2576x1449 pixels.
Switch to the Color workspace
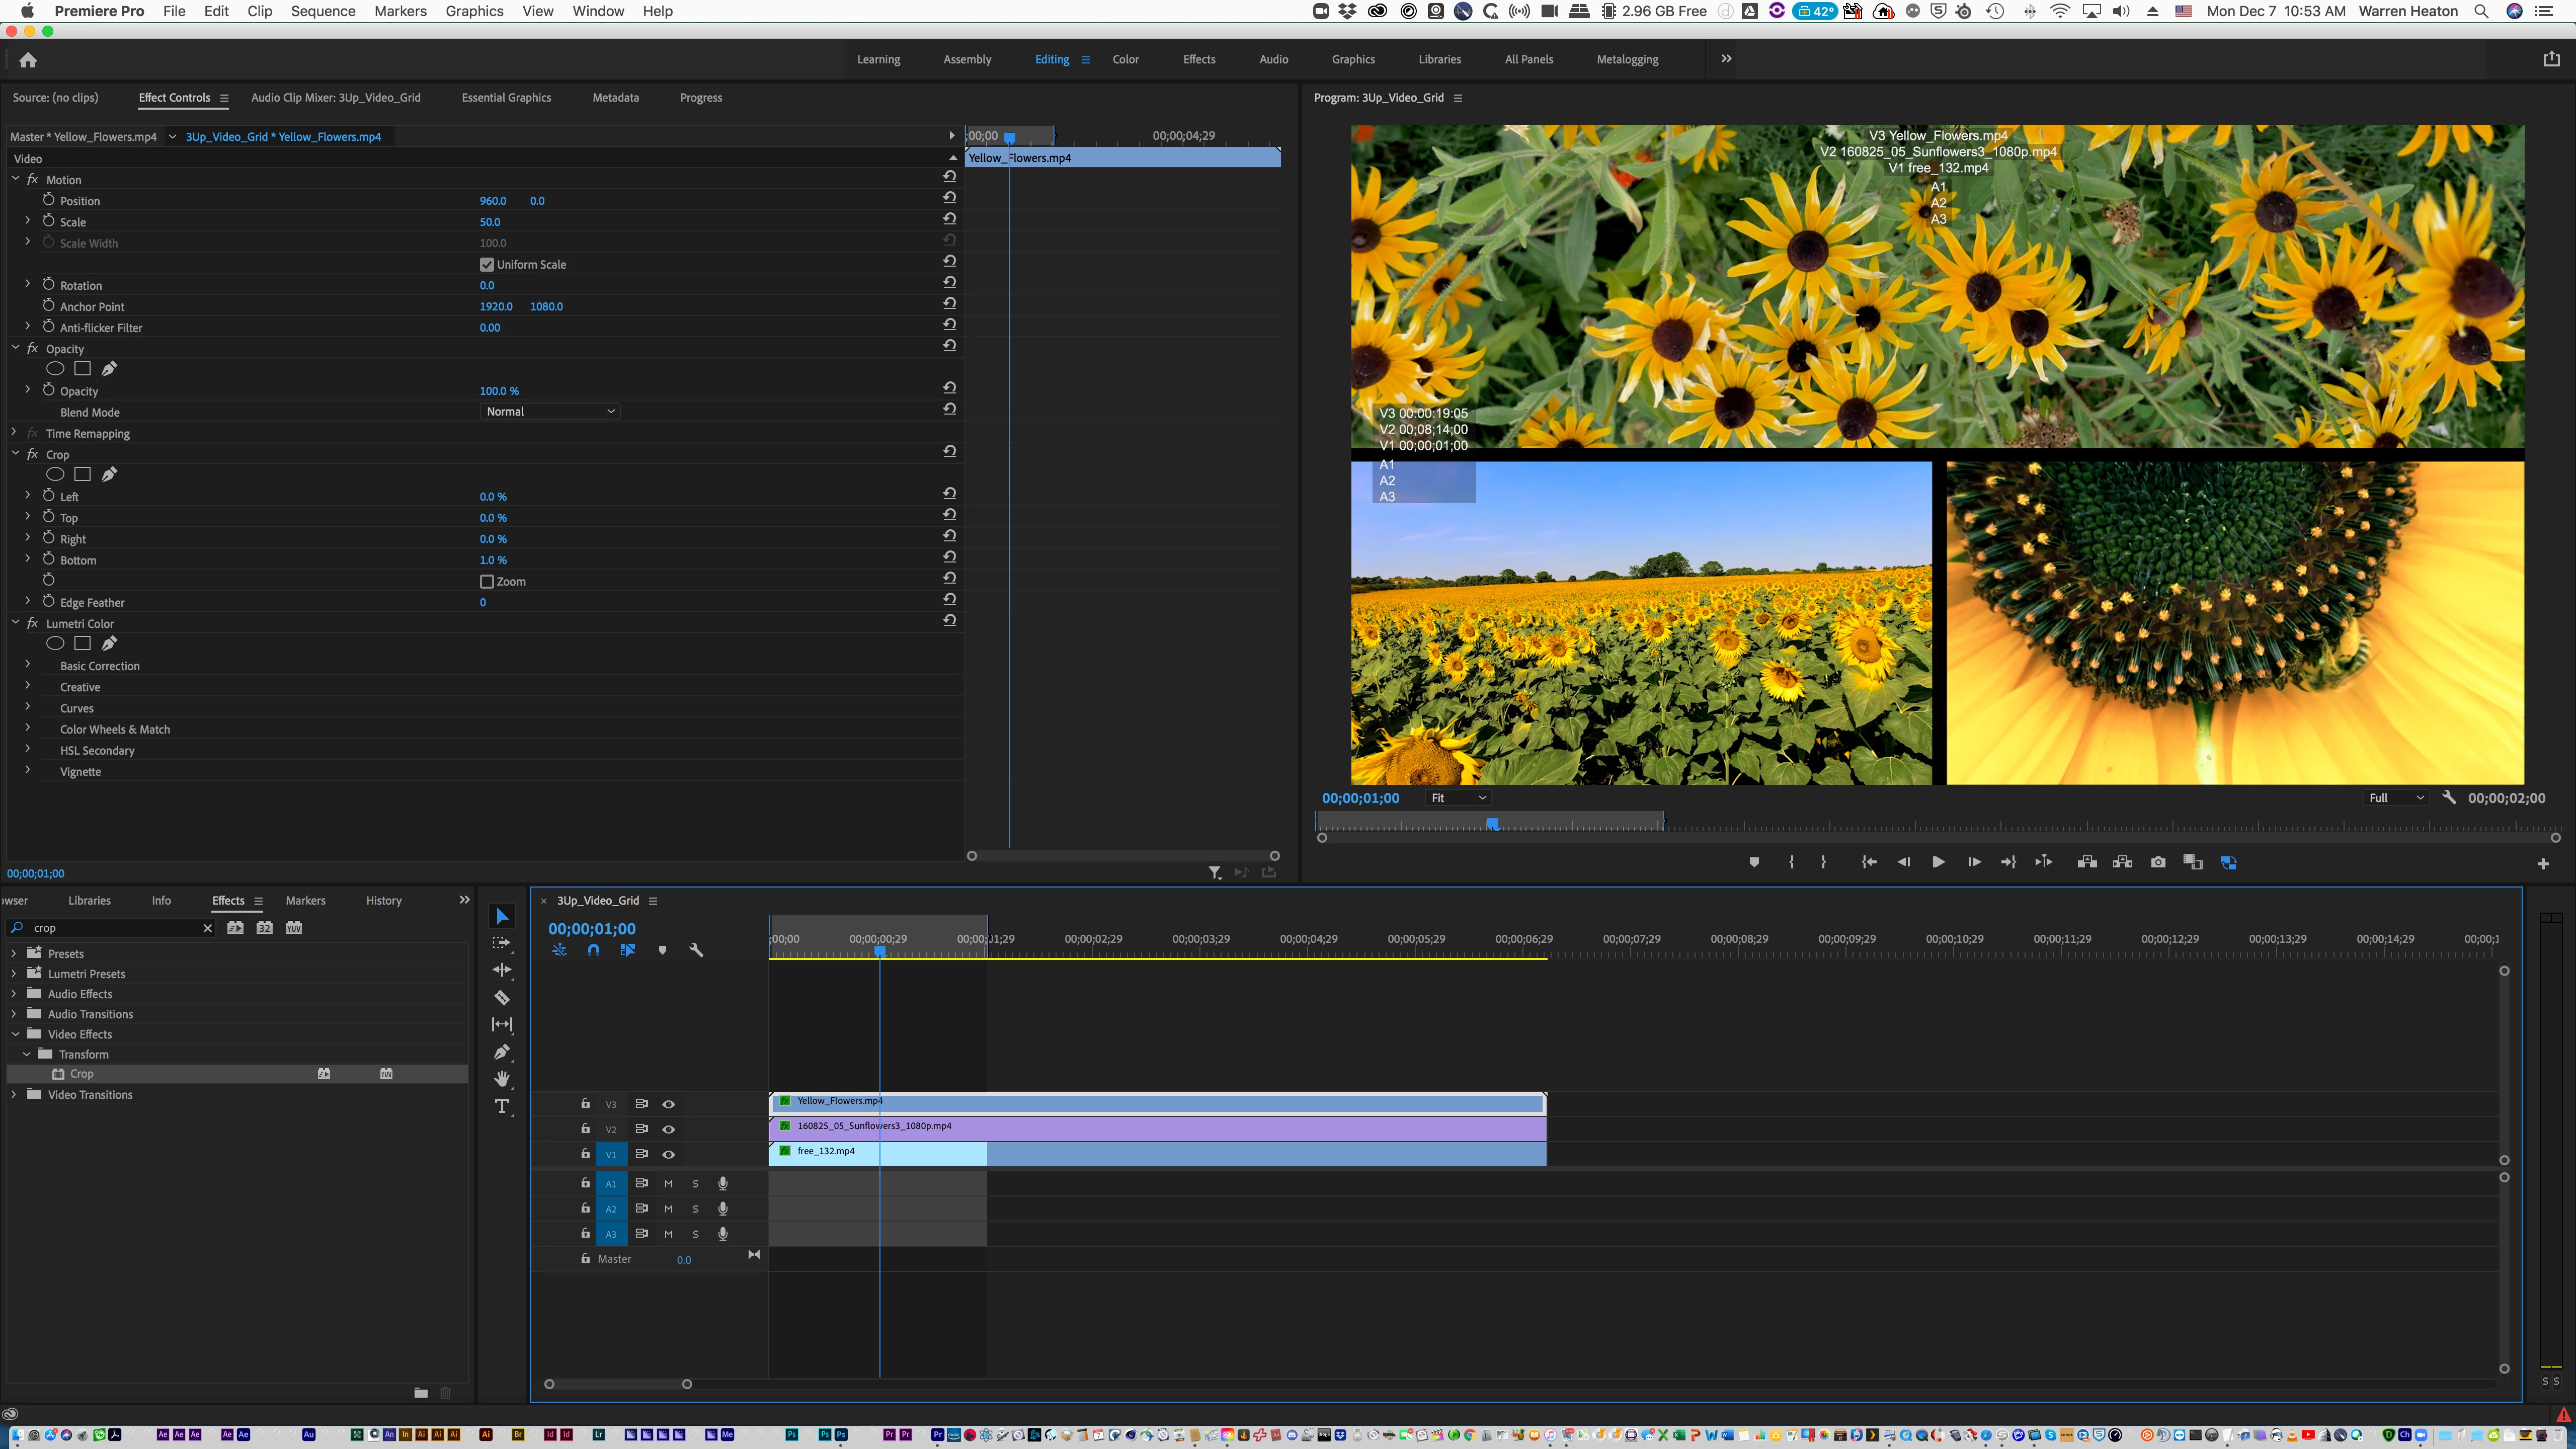[x=1125, y=59]
